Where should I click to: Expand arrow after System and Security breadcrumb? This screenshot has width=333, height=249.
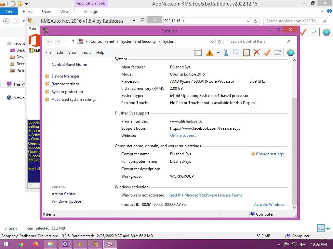tap(159, 42)
